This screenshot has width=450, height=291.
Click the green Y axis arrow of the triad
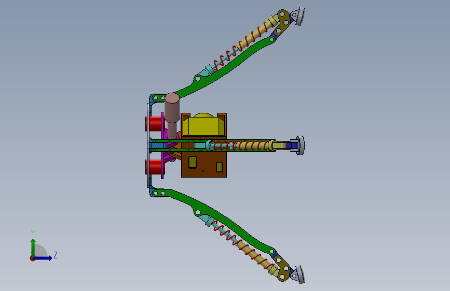click(x=33, y=247)
